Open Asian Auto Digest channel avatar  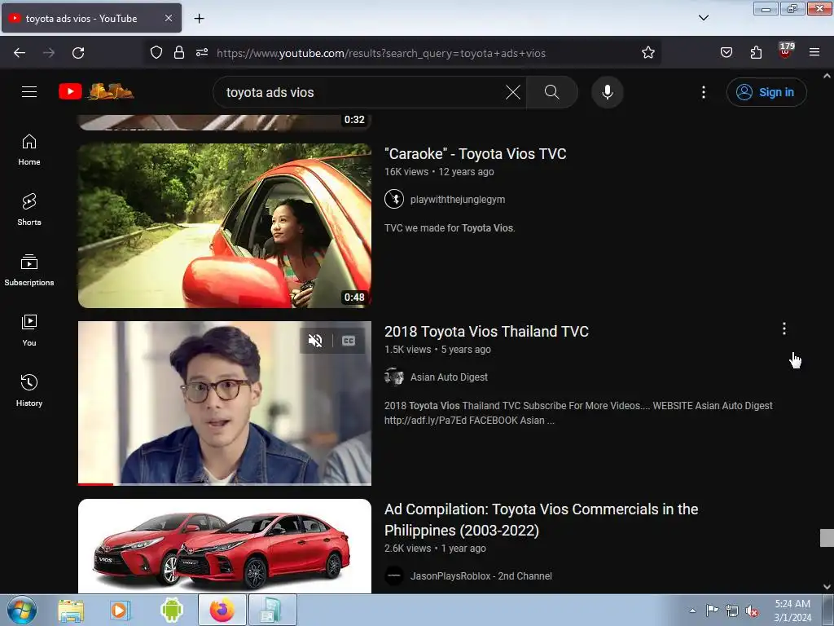(x=393, y=377)
